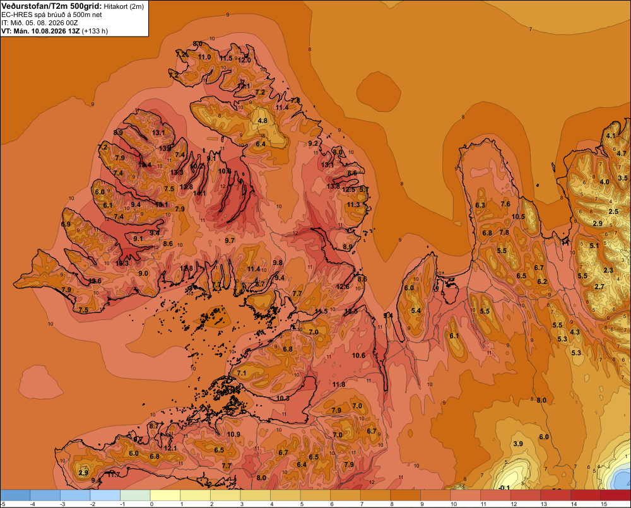Image resolution: width=631 pixels, height=508 pixels.
Task: Click the '11.0' temperature value
Action: [204, 57]
